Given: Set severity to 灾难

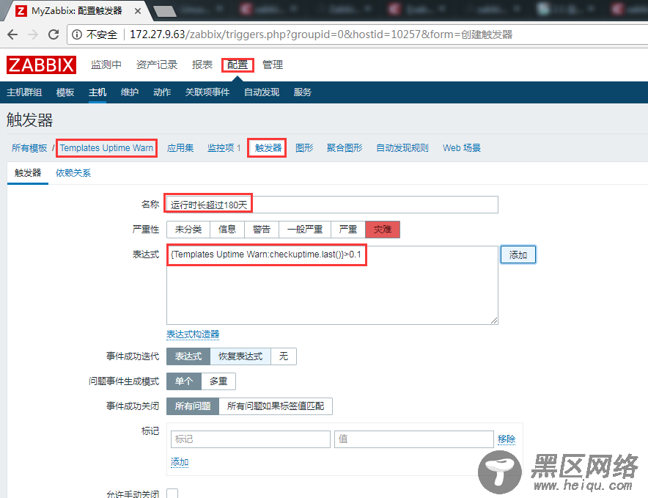Looking at the screenshot, I should (x=383, y=230).
